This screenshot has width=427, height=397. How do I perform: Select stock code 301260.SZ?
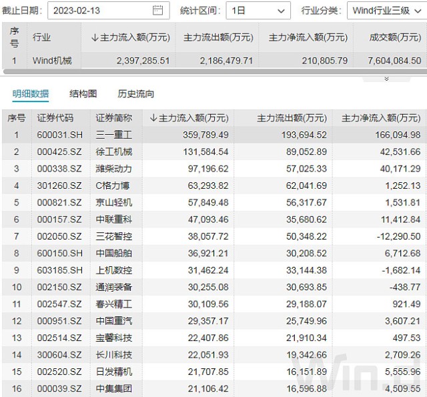point(59,185)
